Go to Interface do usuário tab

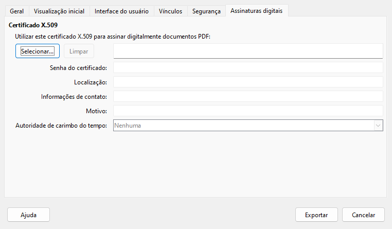(121, 11)
